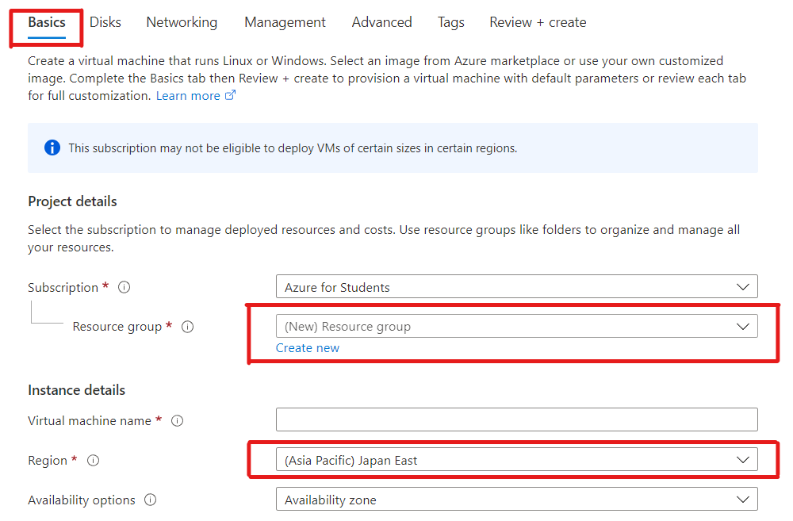This screenshot has height=521, width=793.
Task: Switch to the Disks tab
Action: pyautogui.click(x=105, y=23)
